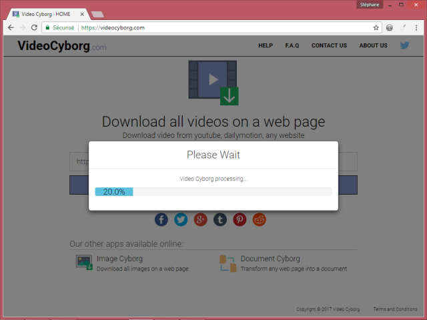
Task: Share on Pinterest icon
Action: point(240,219)
